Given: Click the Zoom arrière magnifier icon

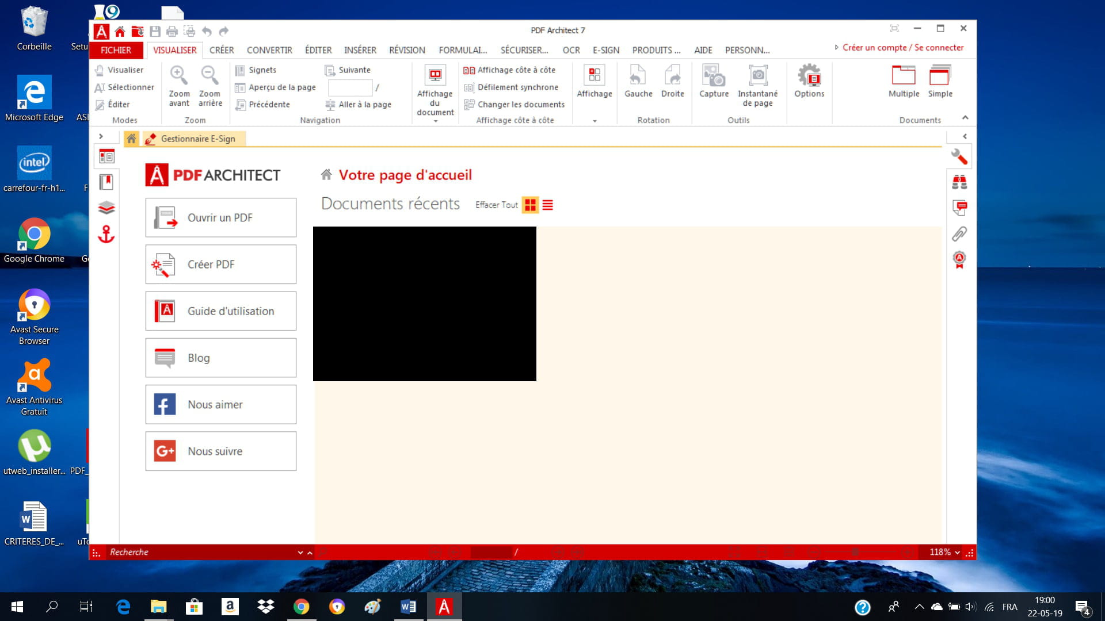Looking at the screenshot, I should click(x=209, y=75).
